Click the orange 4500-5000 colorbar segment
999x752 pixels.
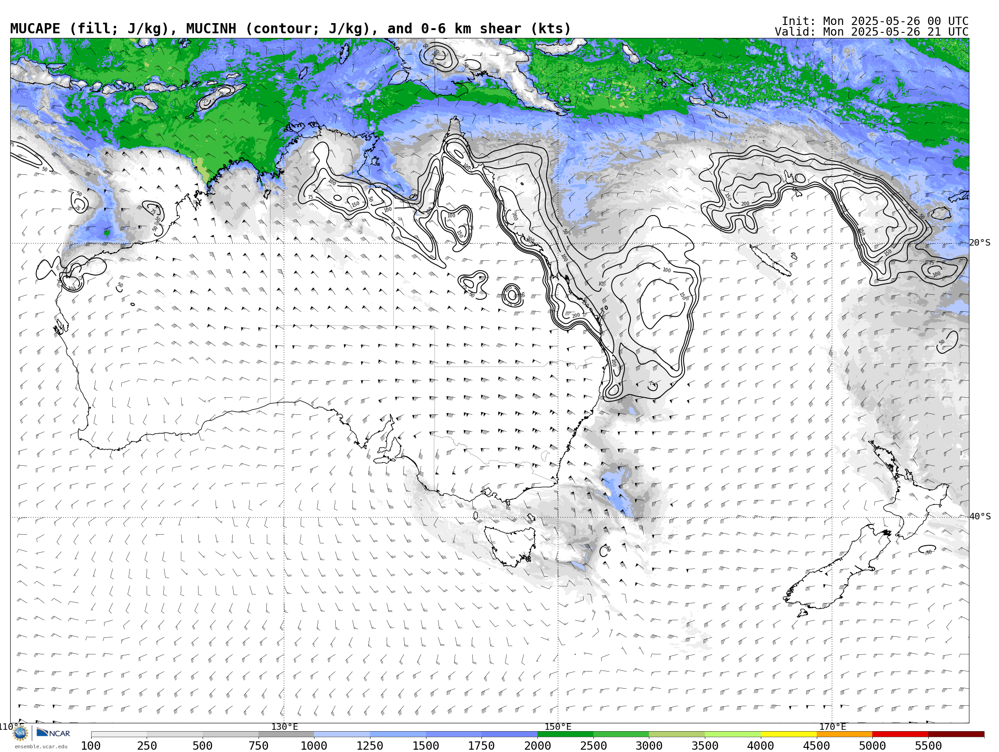(x=844, y=734)
